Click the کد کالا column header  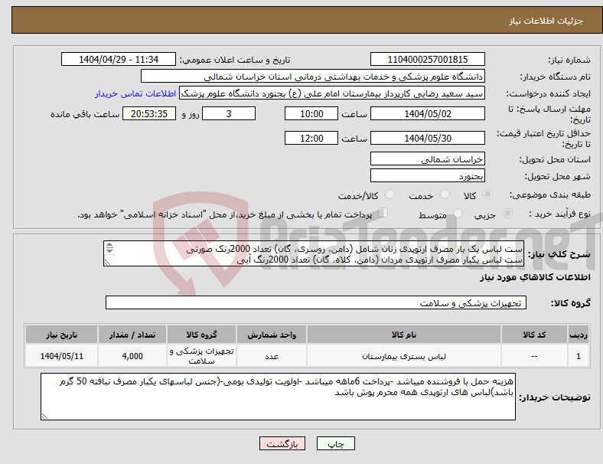pos(534,335)
